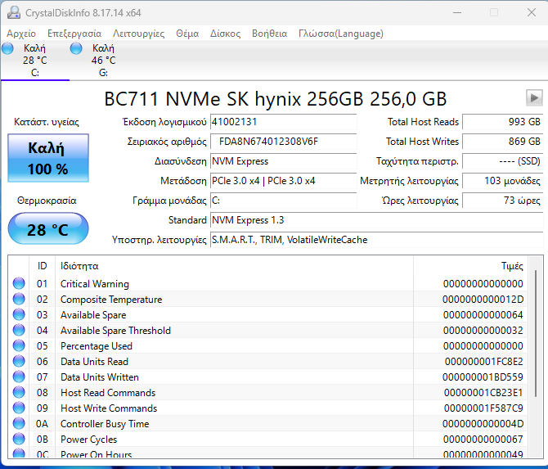Select the Power Cycles row
Screen dimensions: 548x469
click(x=268, y=440)
